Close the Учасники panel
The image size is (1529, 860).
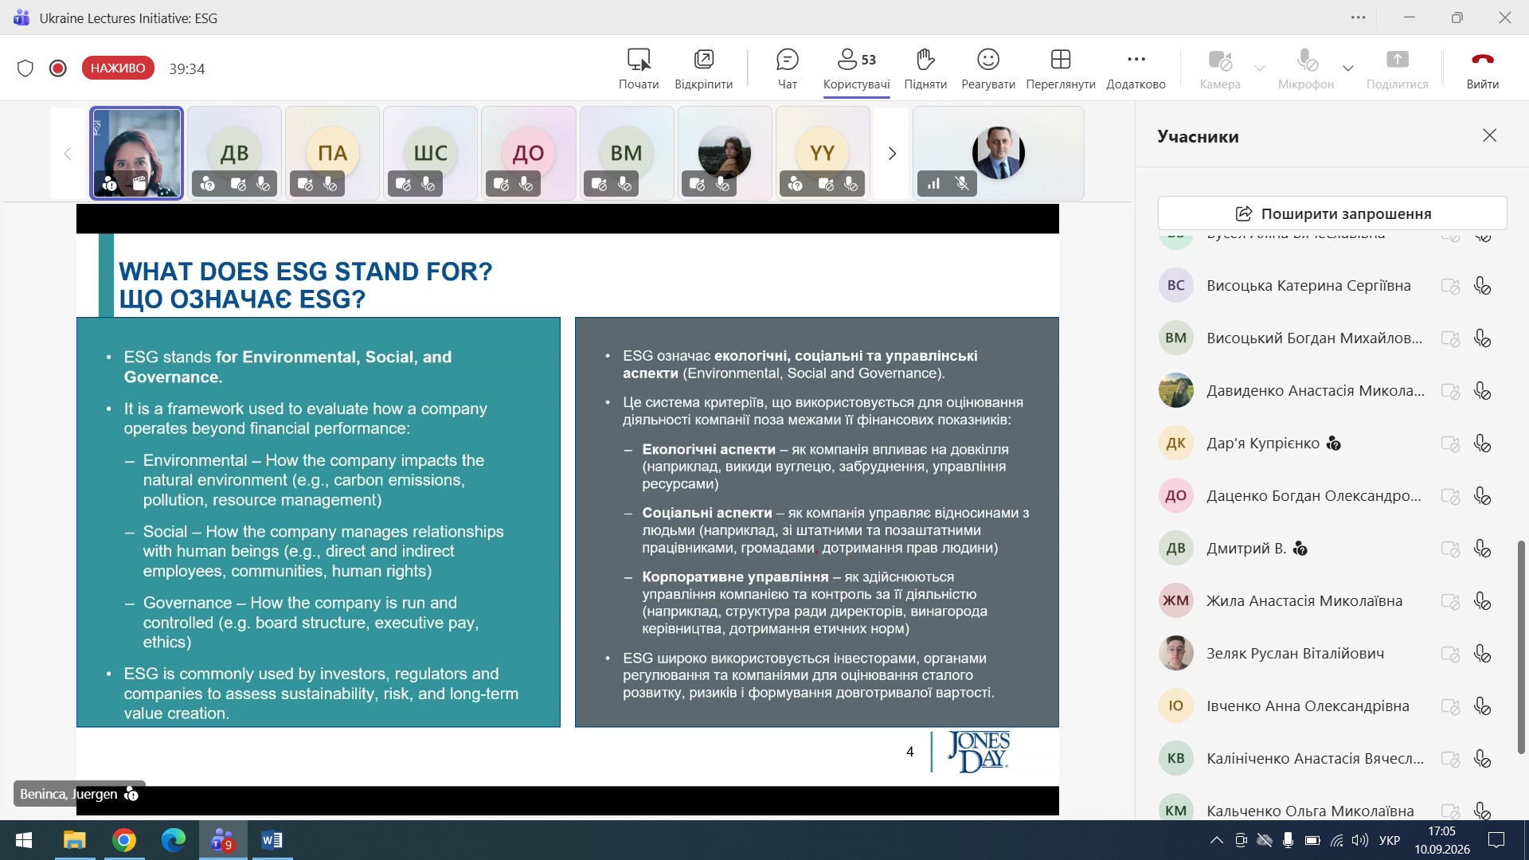point(1489,136)
